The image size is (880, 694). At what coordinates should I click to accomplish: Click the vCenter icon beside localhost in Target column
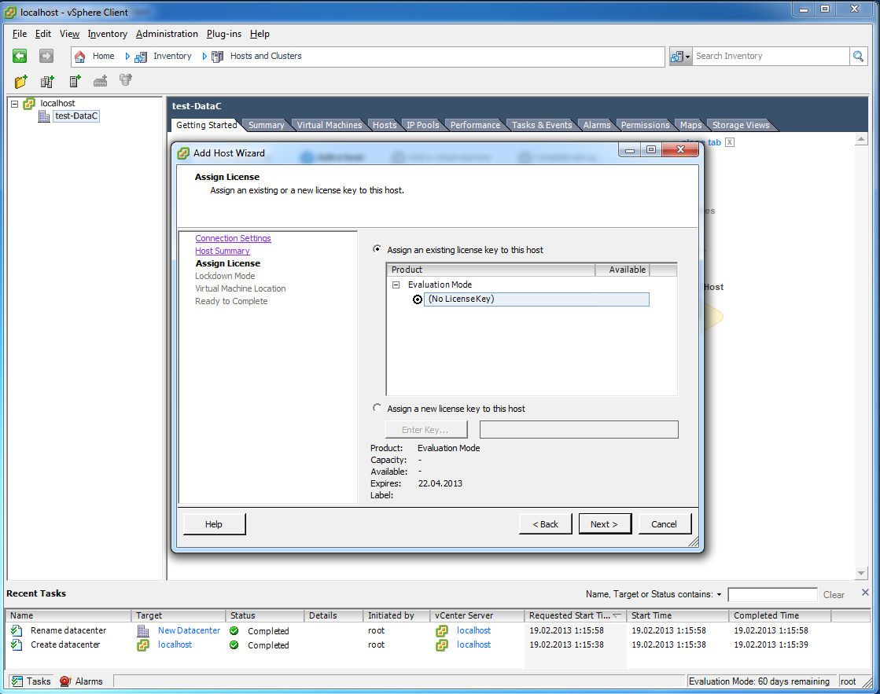pyautogui.click(x=143, y=645)
